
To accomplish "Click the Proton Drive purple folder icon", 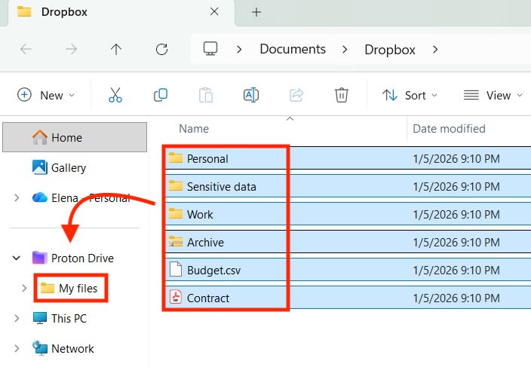I will [x=40, y=258].
